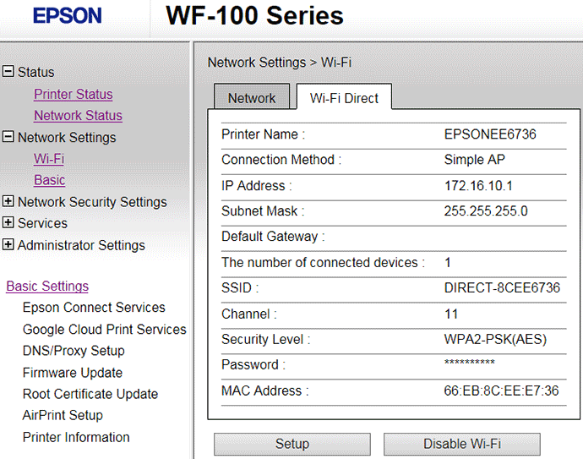
Task: Expand the Services section
Action: click(8, 223)
